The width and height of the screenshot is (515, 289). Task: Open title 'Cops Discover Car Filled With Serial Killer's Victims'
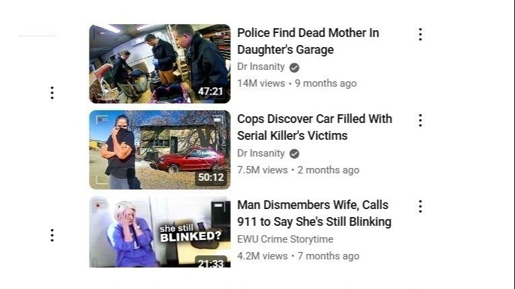314,127
